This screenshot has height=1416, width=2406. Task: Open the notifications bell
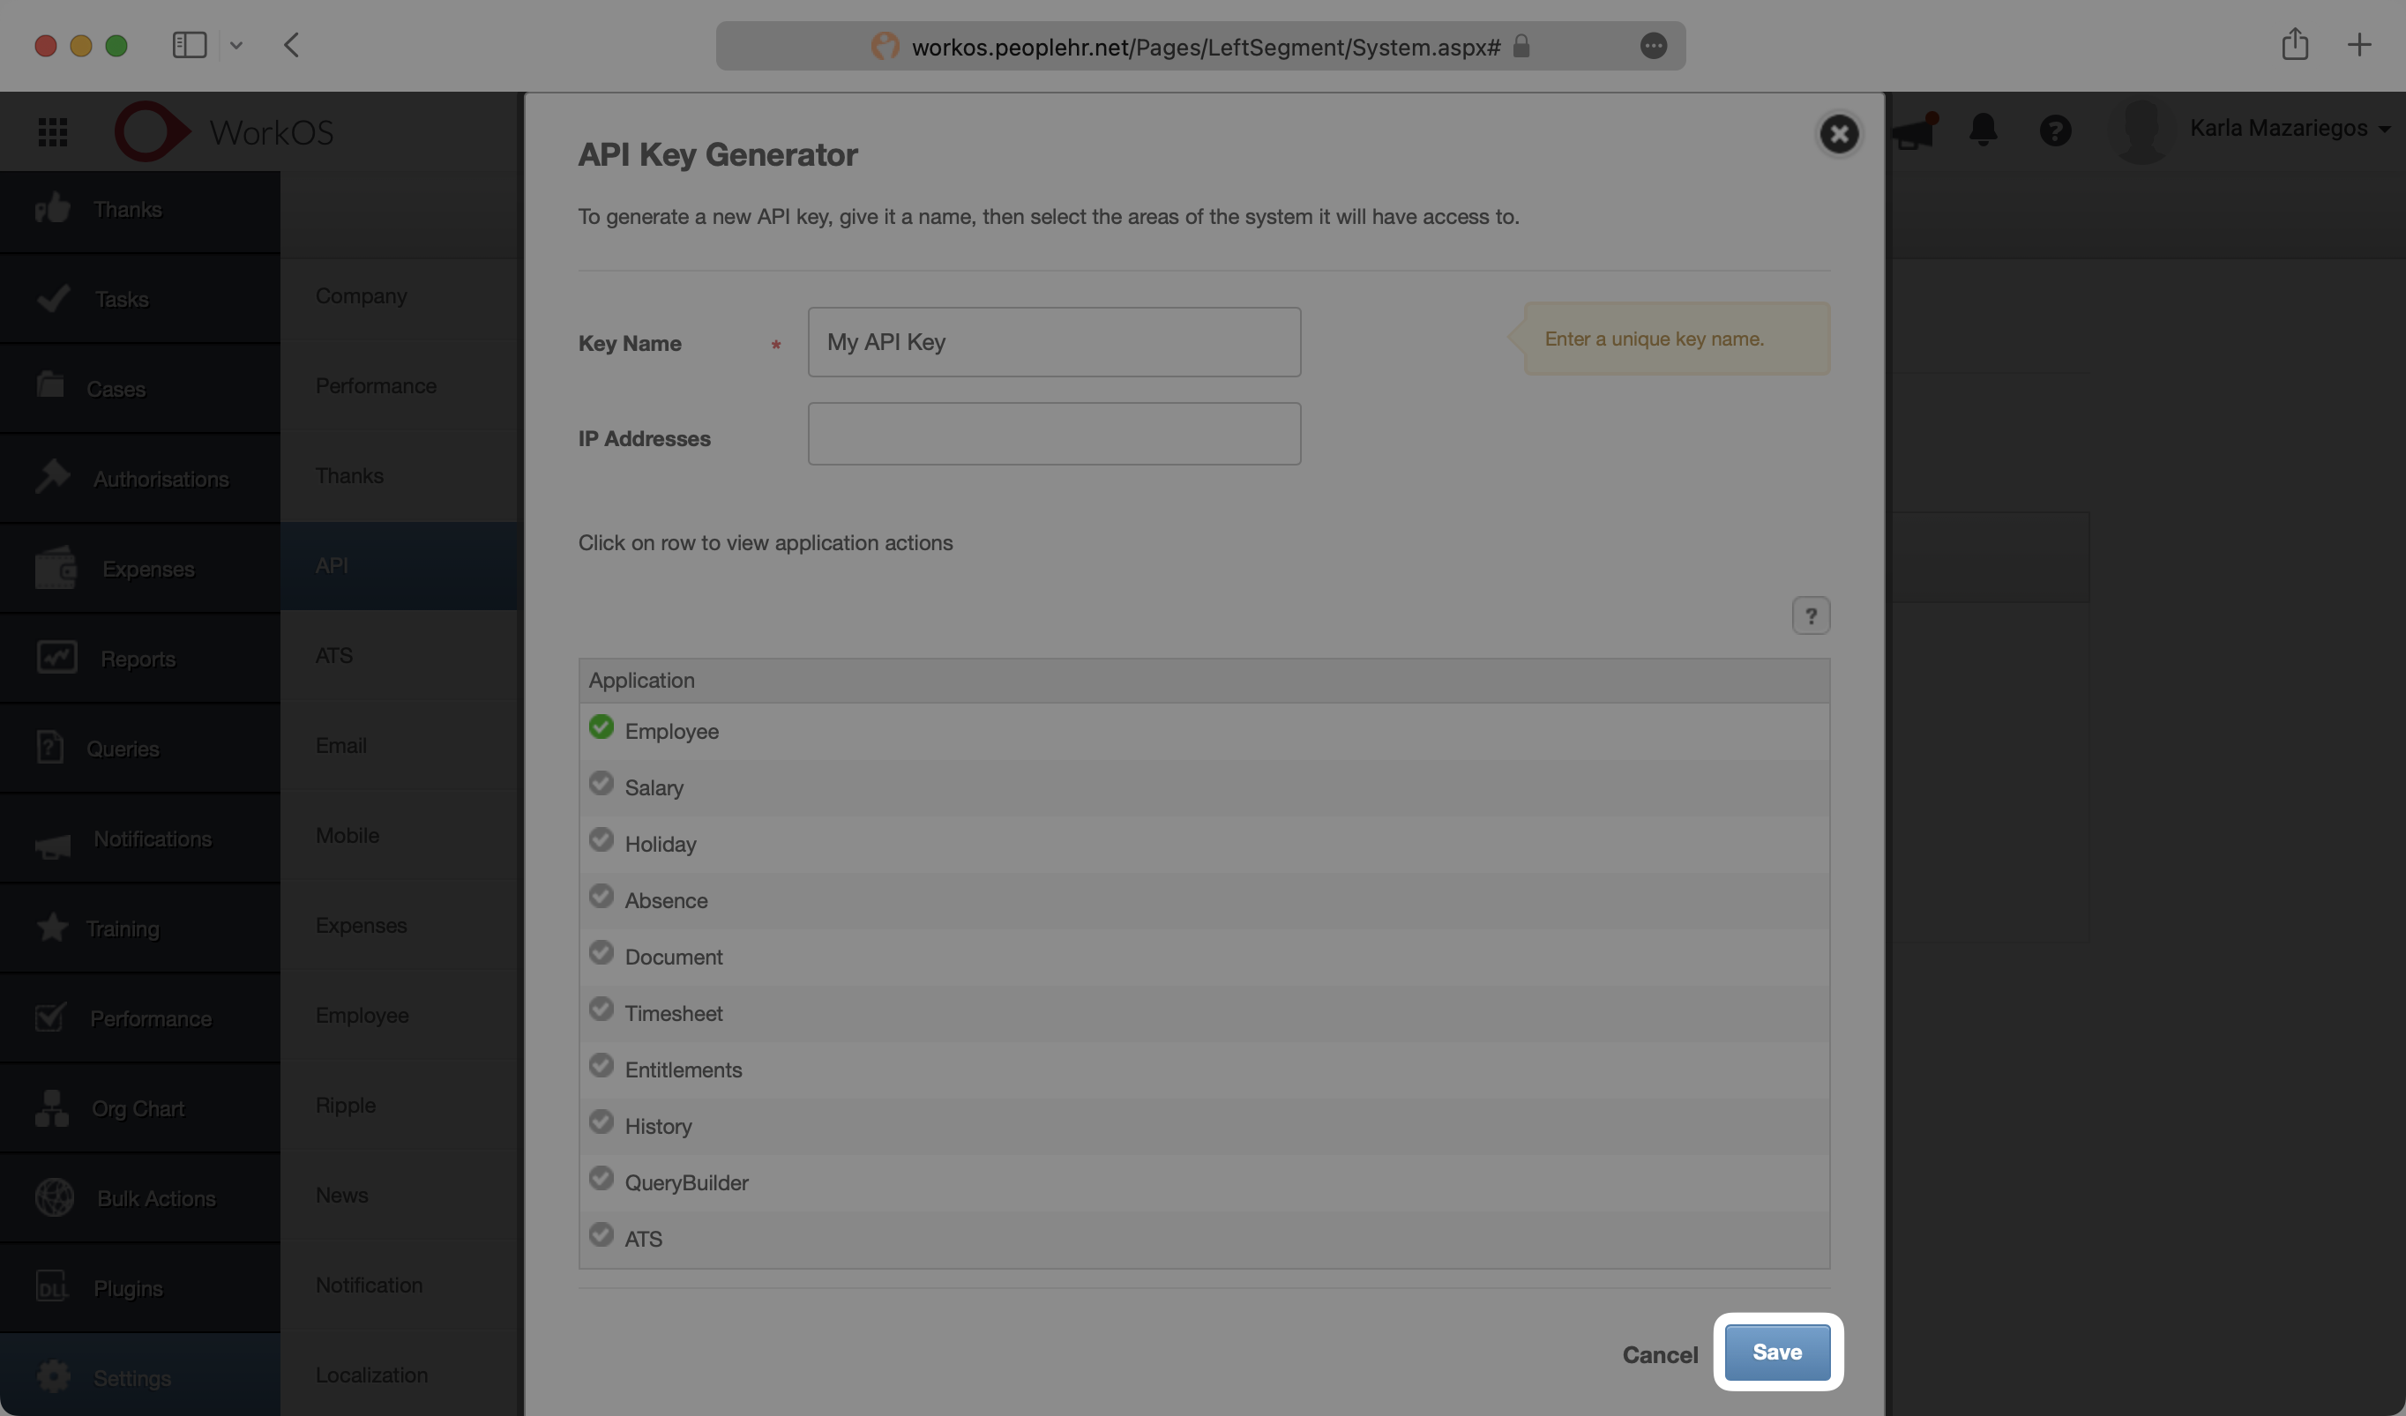coord(1983,130)
